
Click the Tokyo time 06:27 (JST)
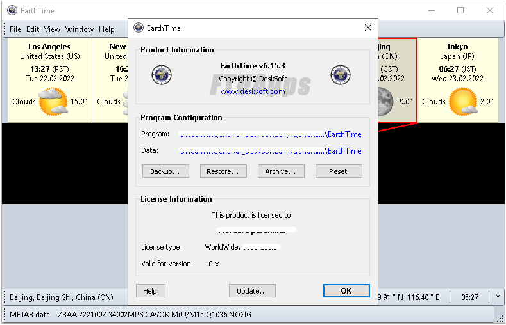pyautogui.click(x=457, y=69)
